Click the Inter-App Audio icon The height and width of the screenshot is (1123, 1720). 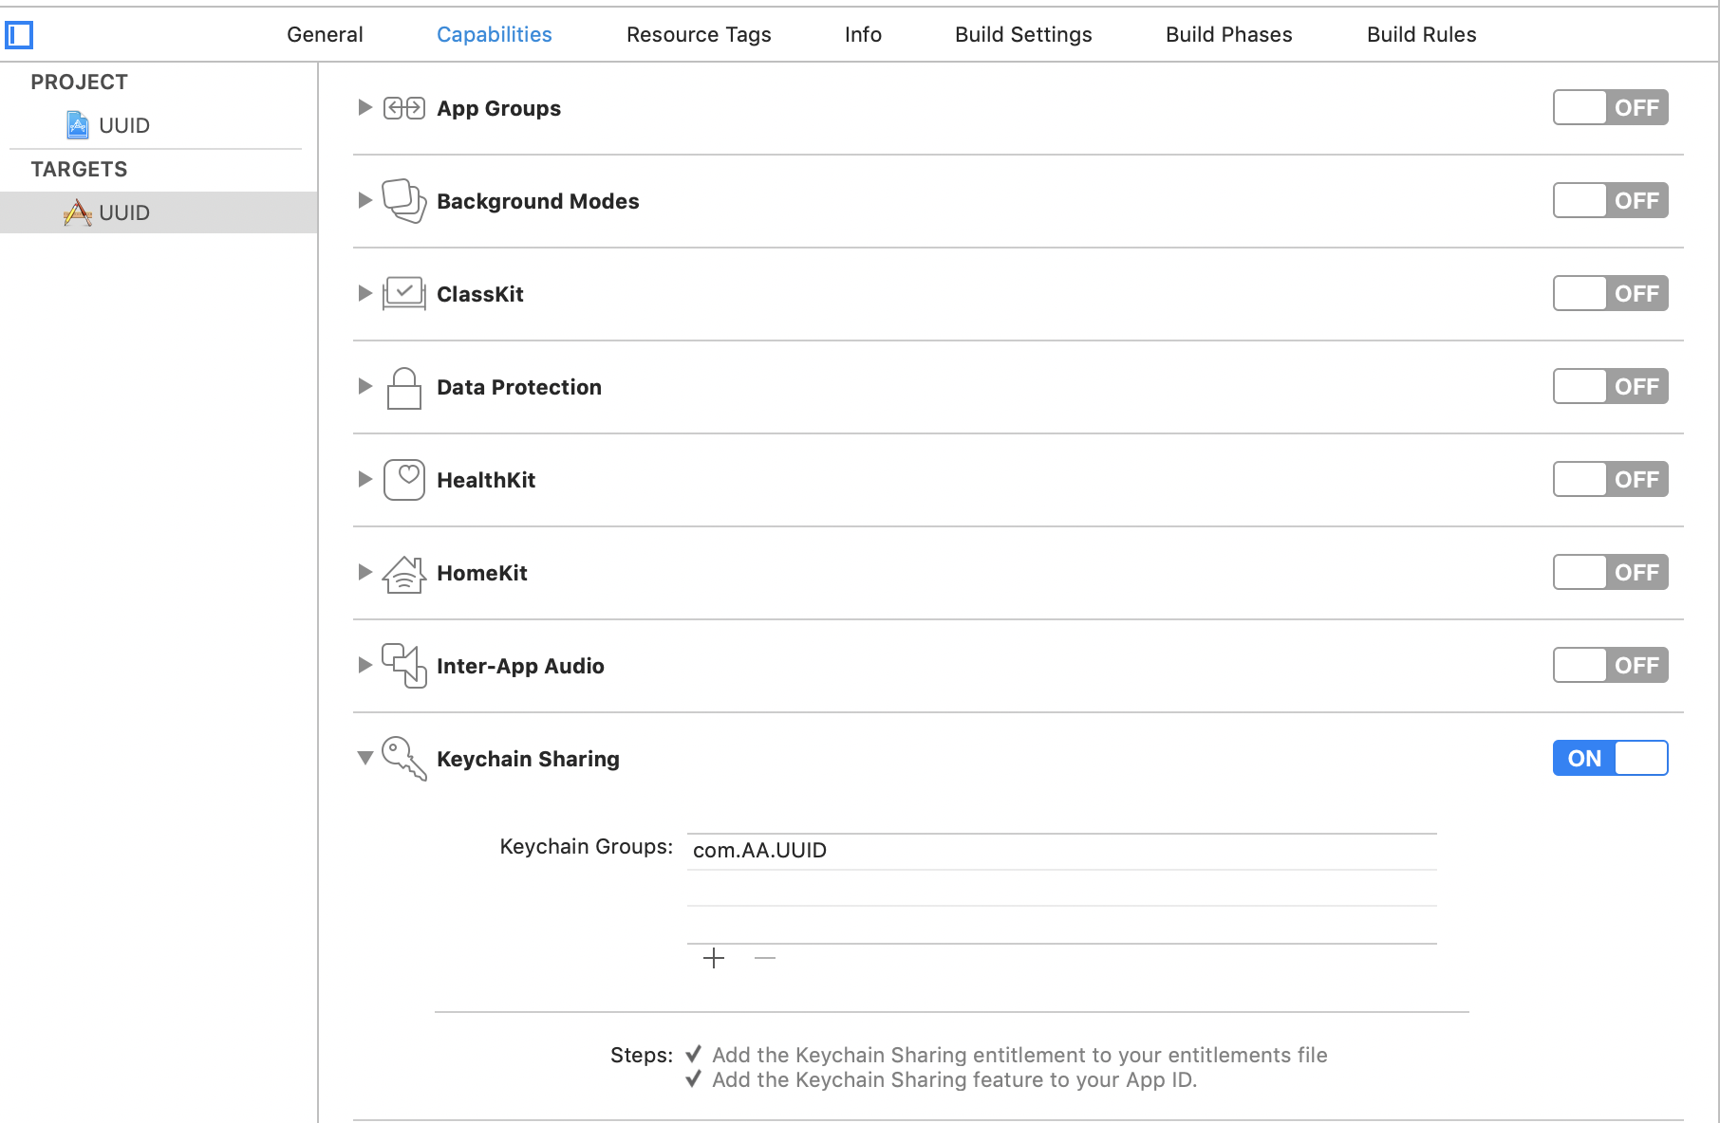(x=404, y=666)
